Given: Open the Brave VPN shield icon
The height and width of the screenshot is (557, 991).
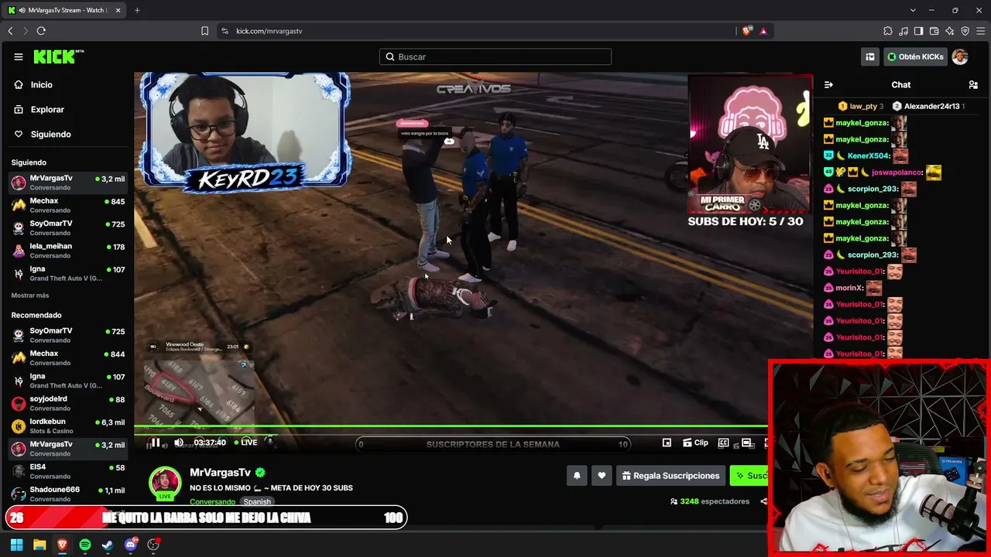Looking at the screenshot, I should (x=965, y=31).
